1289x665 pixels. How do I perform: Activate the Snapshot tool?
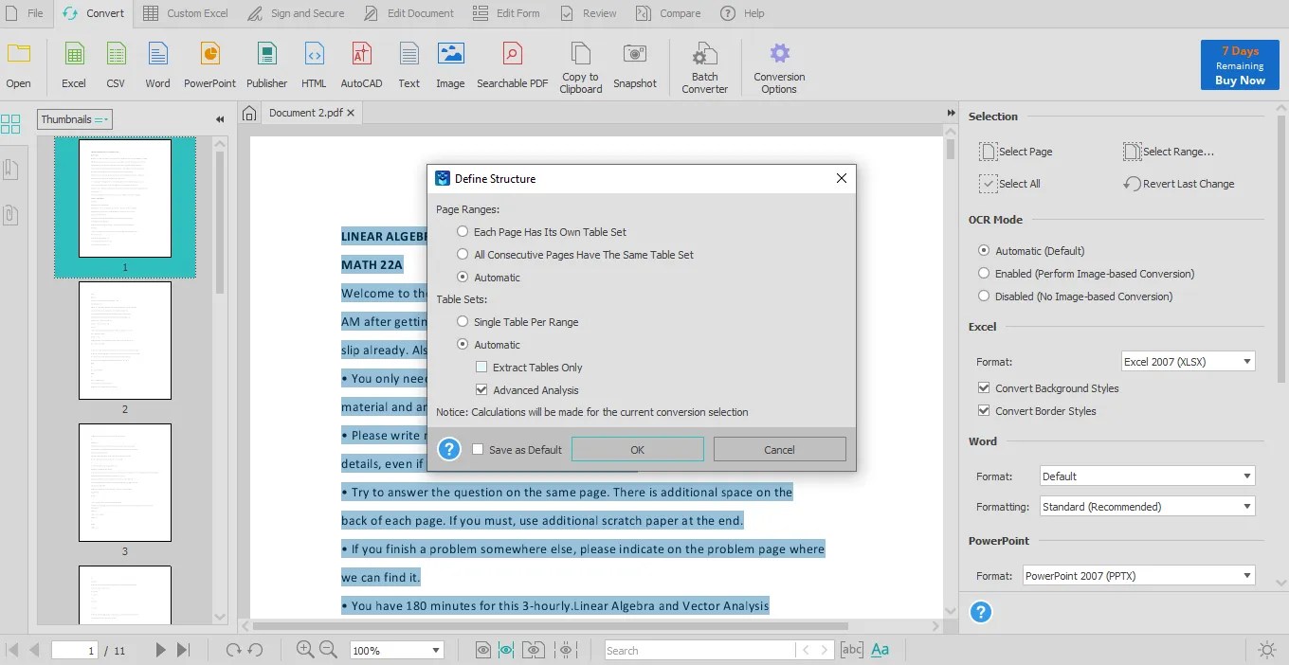(635, 64)
